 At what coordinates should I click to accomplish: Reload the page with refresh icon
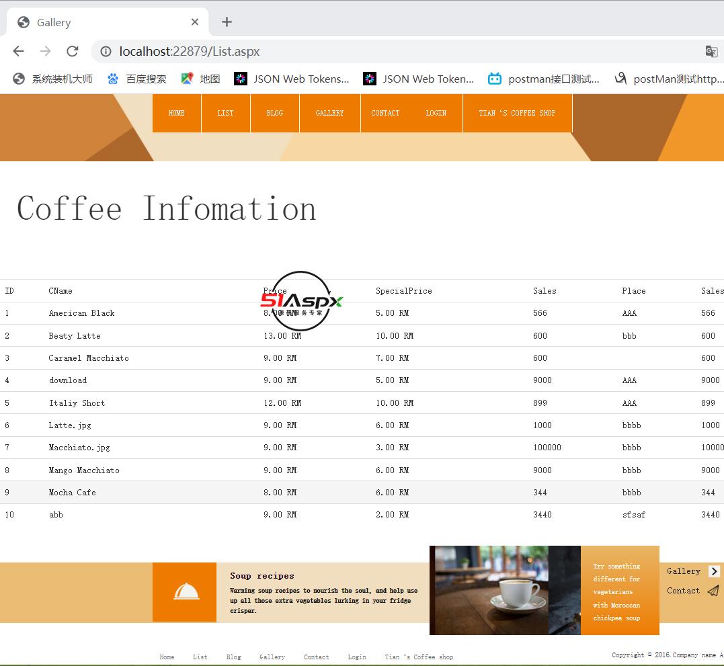pos(72,51)
